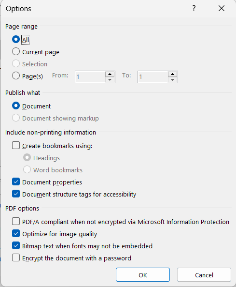Click inside the From page input field

[x=90, y=77]
